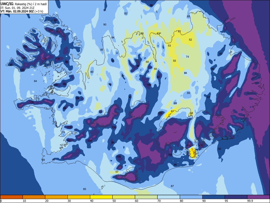
Task: Click the medium blue 90–95 legend swatch
Action: 214,197
